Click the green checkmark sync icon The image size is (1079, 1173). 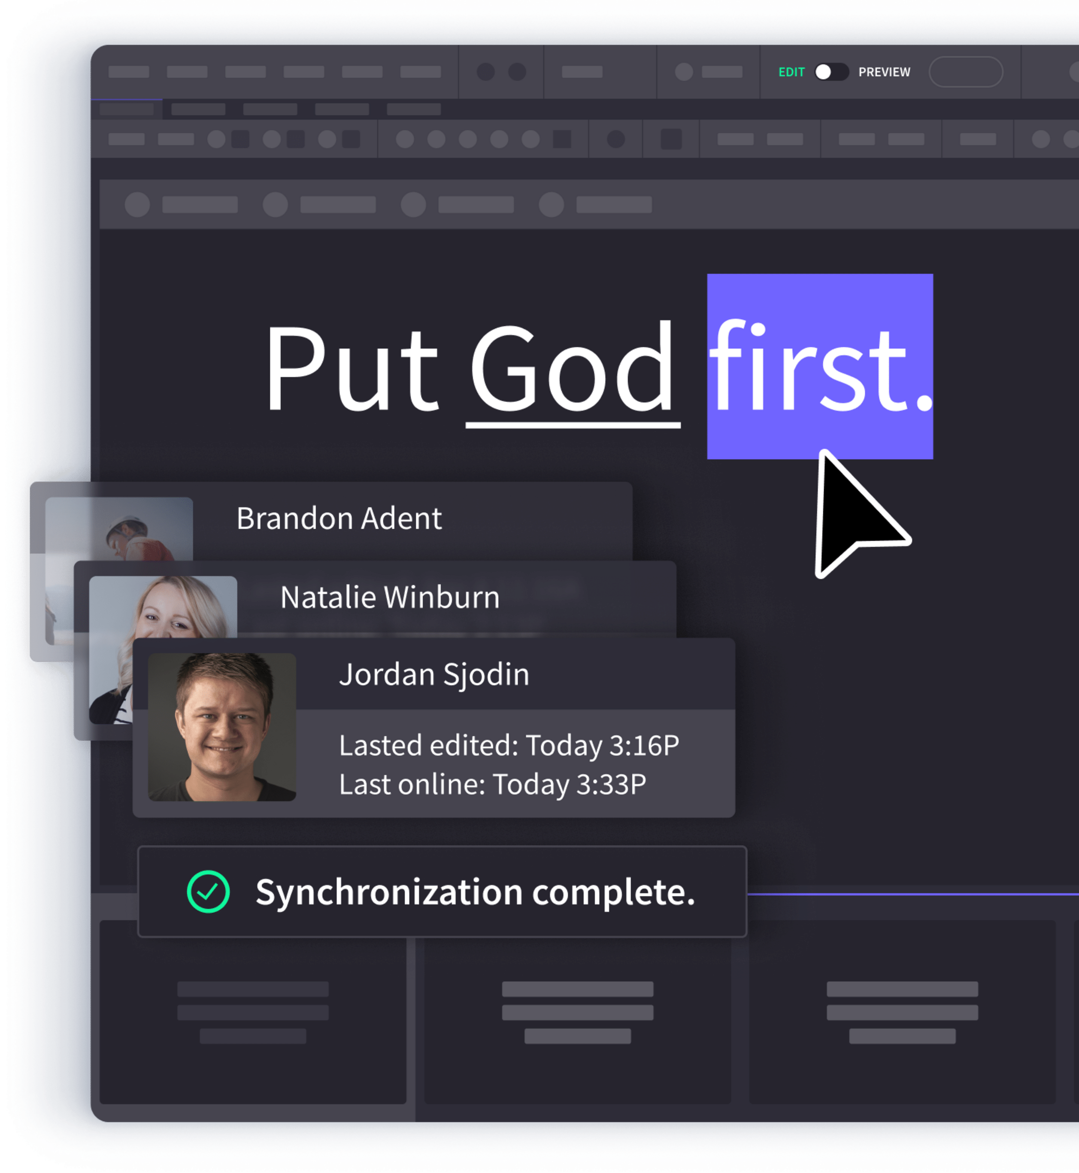[x=208, y=891]
